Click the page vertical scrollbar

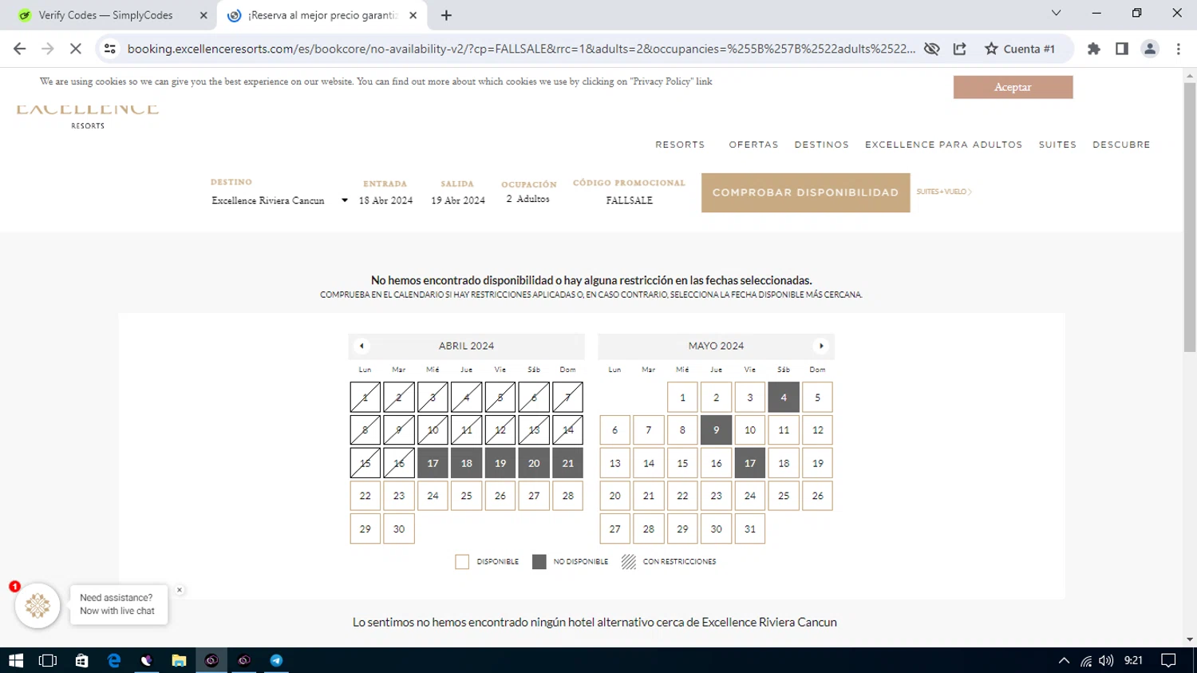1190,216
